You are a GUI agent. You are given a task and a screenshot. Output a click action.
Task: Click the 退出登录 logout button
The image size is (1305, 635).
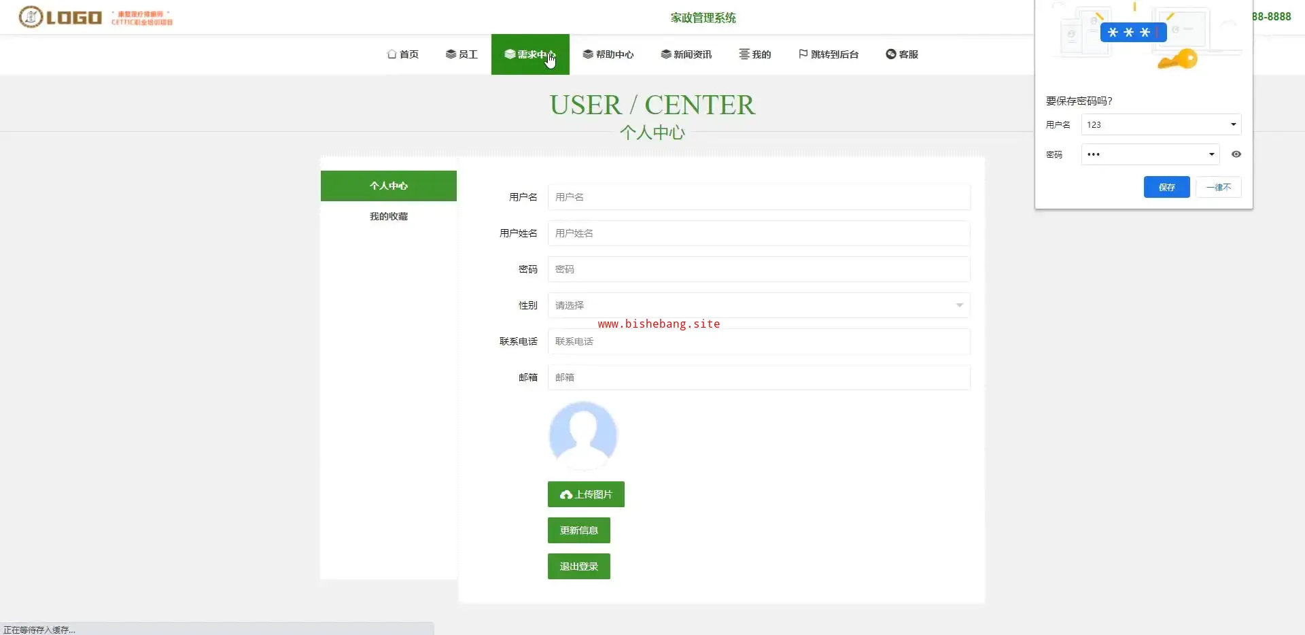pos(579,566)
